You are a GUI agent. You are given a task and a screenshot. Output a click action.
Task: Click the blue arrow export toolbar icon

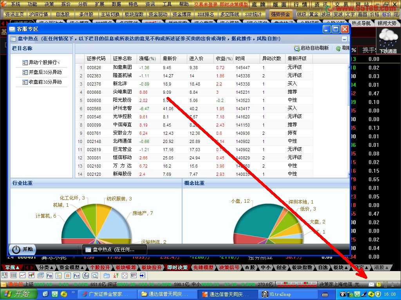tap(143, 275)
